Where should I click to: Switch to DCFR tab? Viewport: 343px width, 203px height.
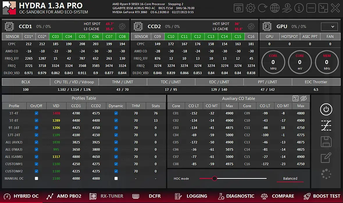(146, 196)
